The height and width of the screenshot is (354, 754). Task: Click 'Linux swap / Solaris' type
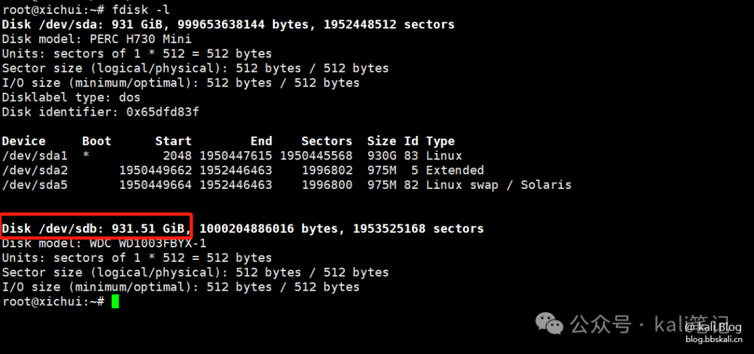tap(498, 185)
